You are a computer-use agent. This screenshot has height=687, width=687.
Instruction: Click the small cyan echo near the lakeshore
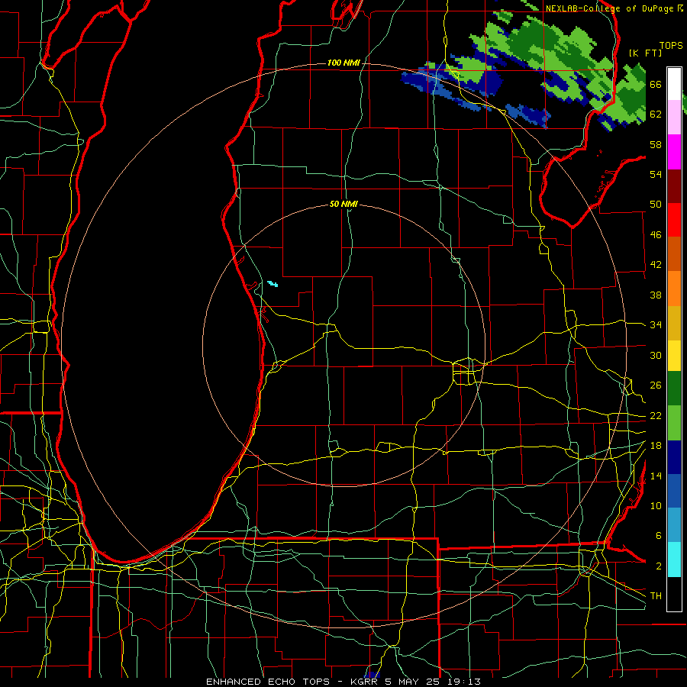(x=273, y=284)
